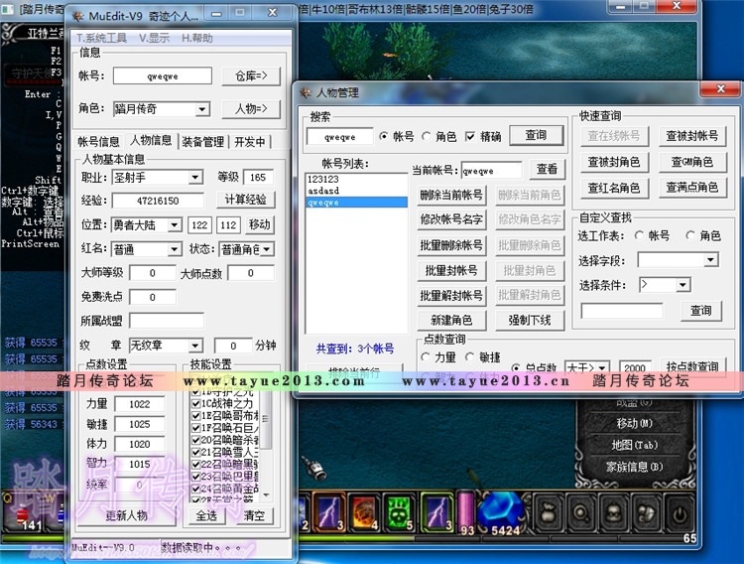Click 查询 button in 搜索 section

point(536,135)
